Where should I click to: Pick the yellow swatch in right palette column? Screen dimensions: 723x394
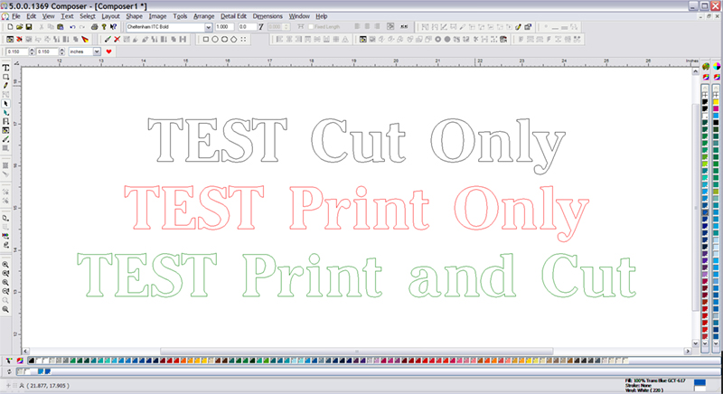click(x=716, y=102)
